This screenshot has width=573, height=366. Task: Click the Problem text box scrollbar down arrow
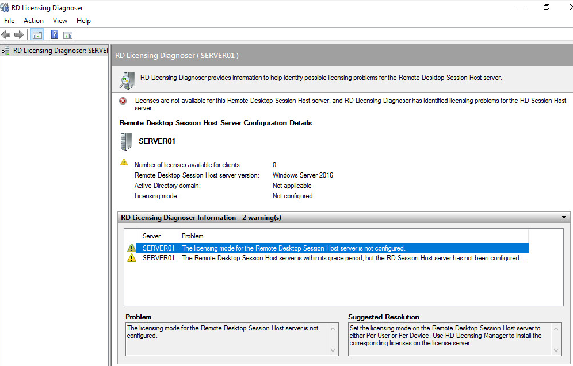tap(333, 350)
